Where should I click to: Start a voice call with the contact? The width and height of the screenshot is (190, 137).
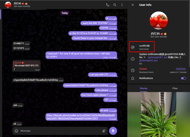point(107,5)
